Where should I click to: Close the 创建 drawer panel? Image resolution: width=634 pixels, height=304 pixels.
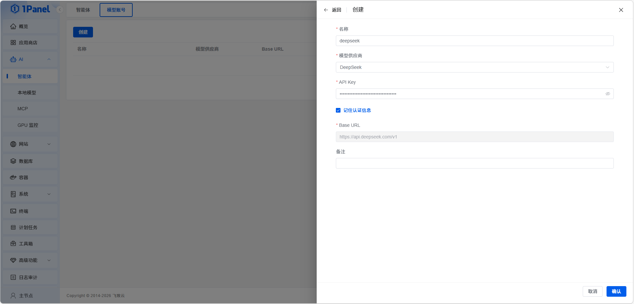(x=621, y=10)
